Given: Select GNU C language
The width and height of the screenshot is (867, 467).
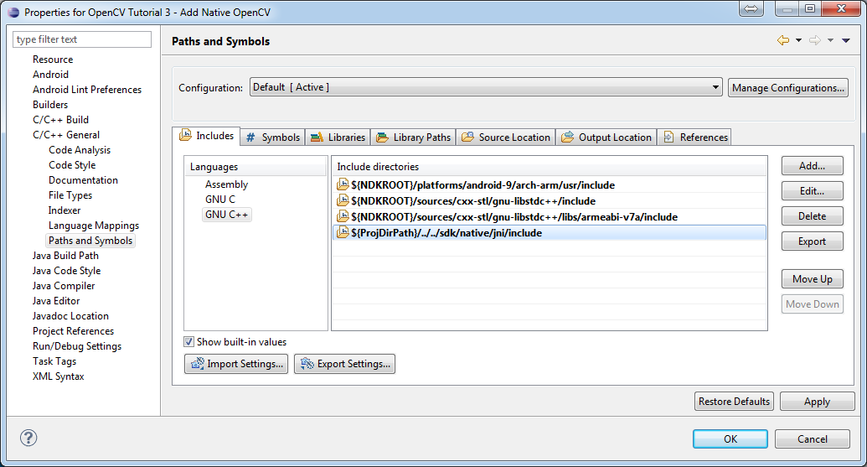Looking at the screenshot, I should (220, 200).
